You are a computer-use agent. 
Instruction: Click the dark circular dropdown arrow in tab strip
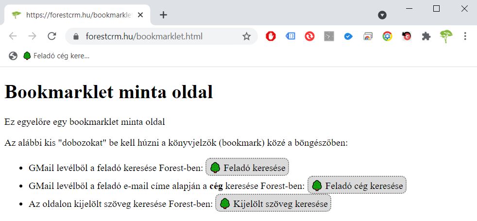tap(382, 15)
